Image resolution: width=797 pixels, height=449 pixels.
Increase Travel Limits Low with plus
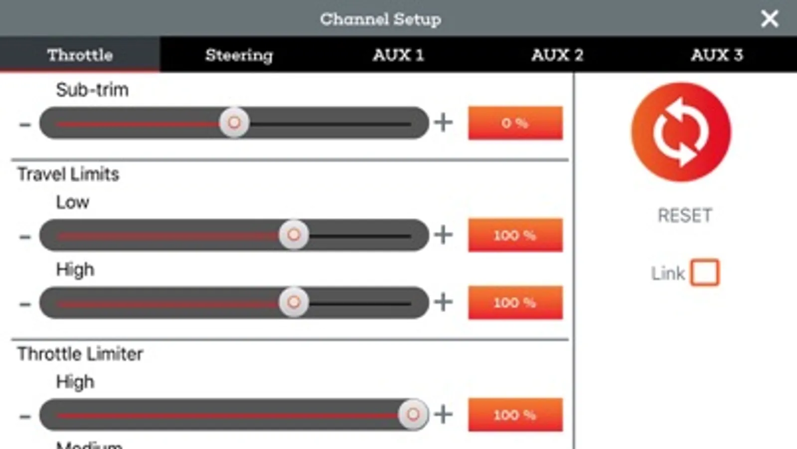(443, 234)
